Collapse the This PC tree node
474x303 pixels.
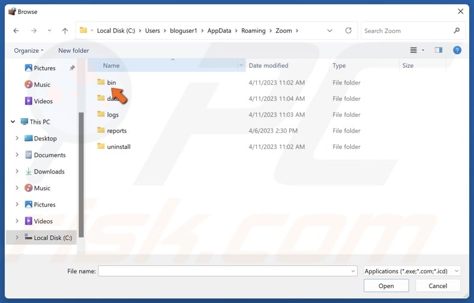tap(13, 122)
